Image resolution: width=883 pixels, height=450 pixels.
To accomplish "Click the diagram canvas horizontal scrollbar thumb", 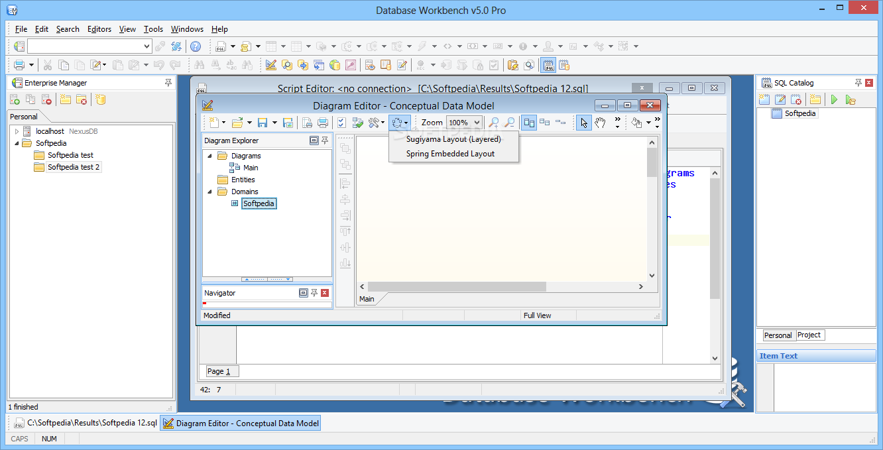I will pyautogui.click(x=457, y=287).
